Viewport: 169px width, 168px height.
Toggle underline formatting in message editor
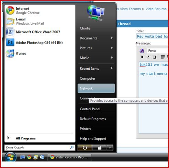click(x=155, y=57)
